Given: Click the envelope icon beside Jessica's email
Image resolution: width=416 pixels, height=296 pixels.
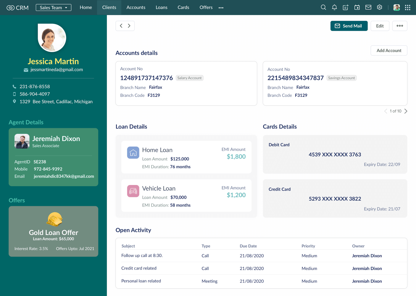Looking at the screenshot, I should coord(26,70).
